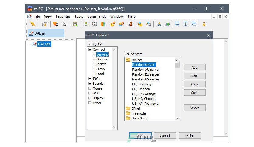Viewport: 254px width, 147px height.
Task: Expand the Sounds category
Action: click(x=90, y=84)
